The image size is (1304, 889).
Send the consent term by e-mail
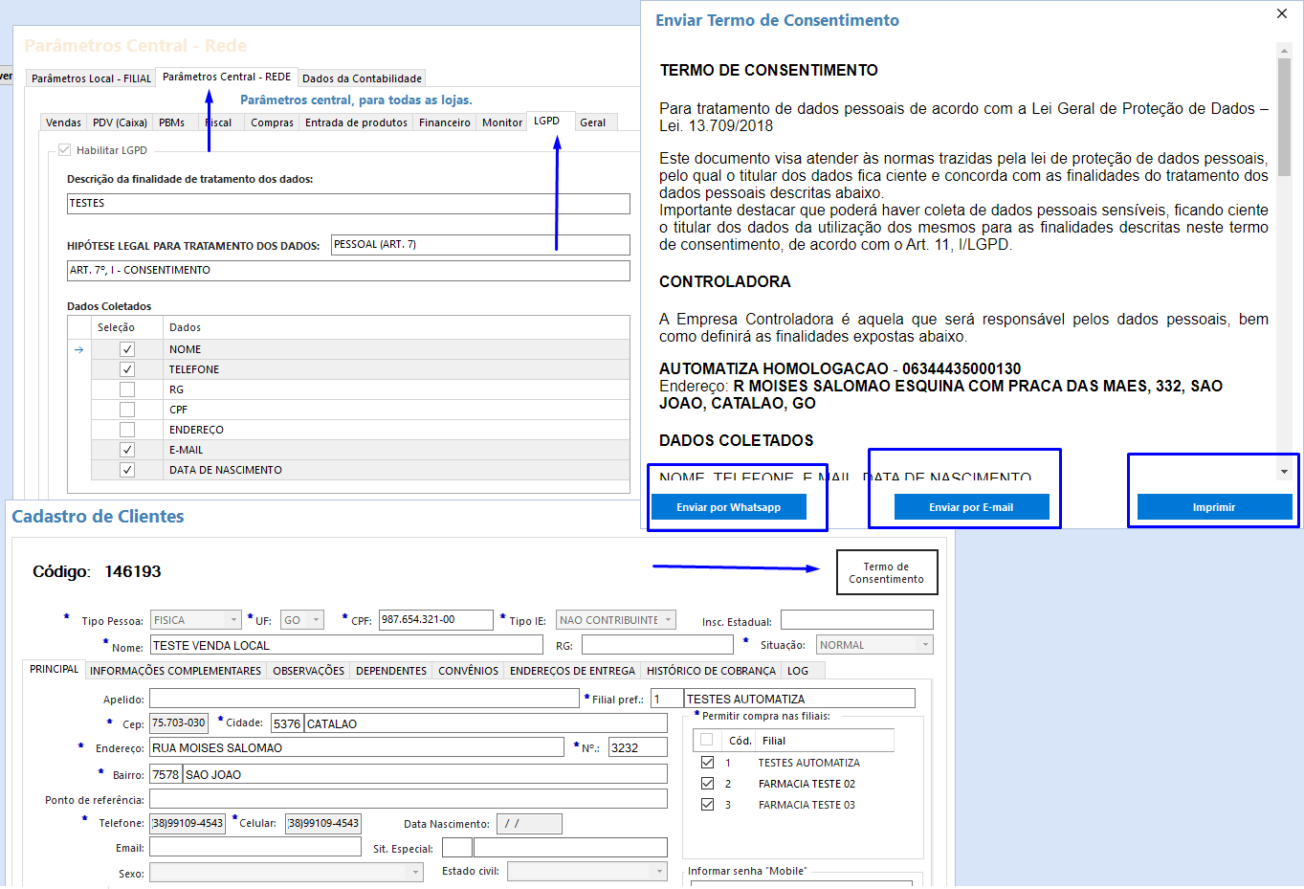[971, 507]
